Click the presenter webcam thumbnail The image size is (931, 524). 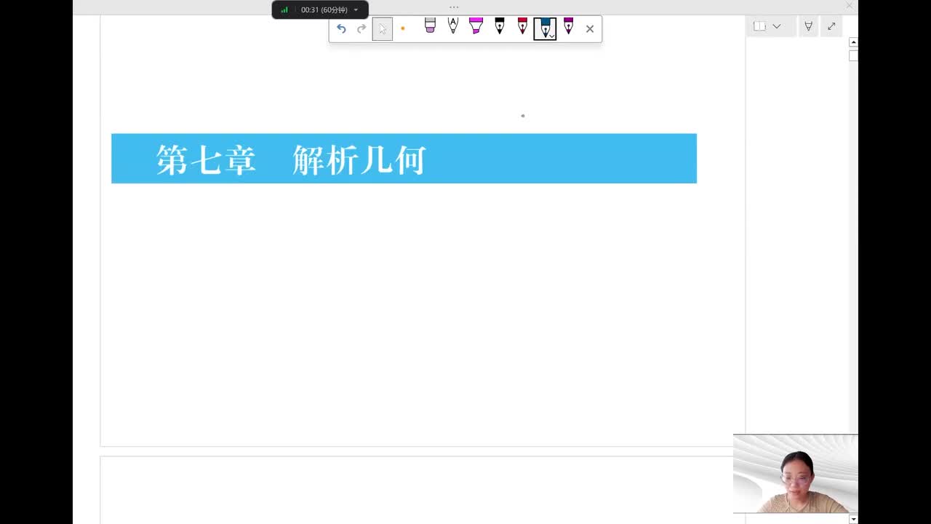[x=796, y=474]
